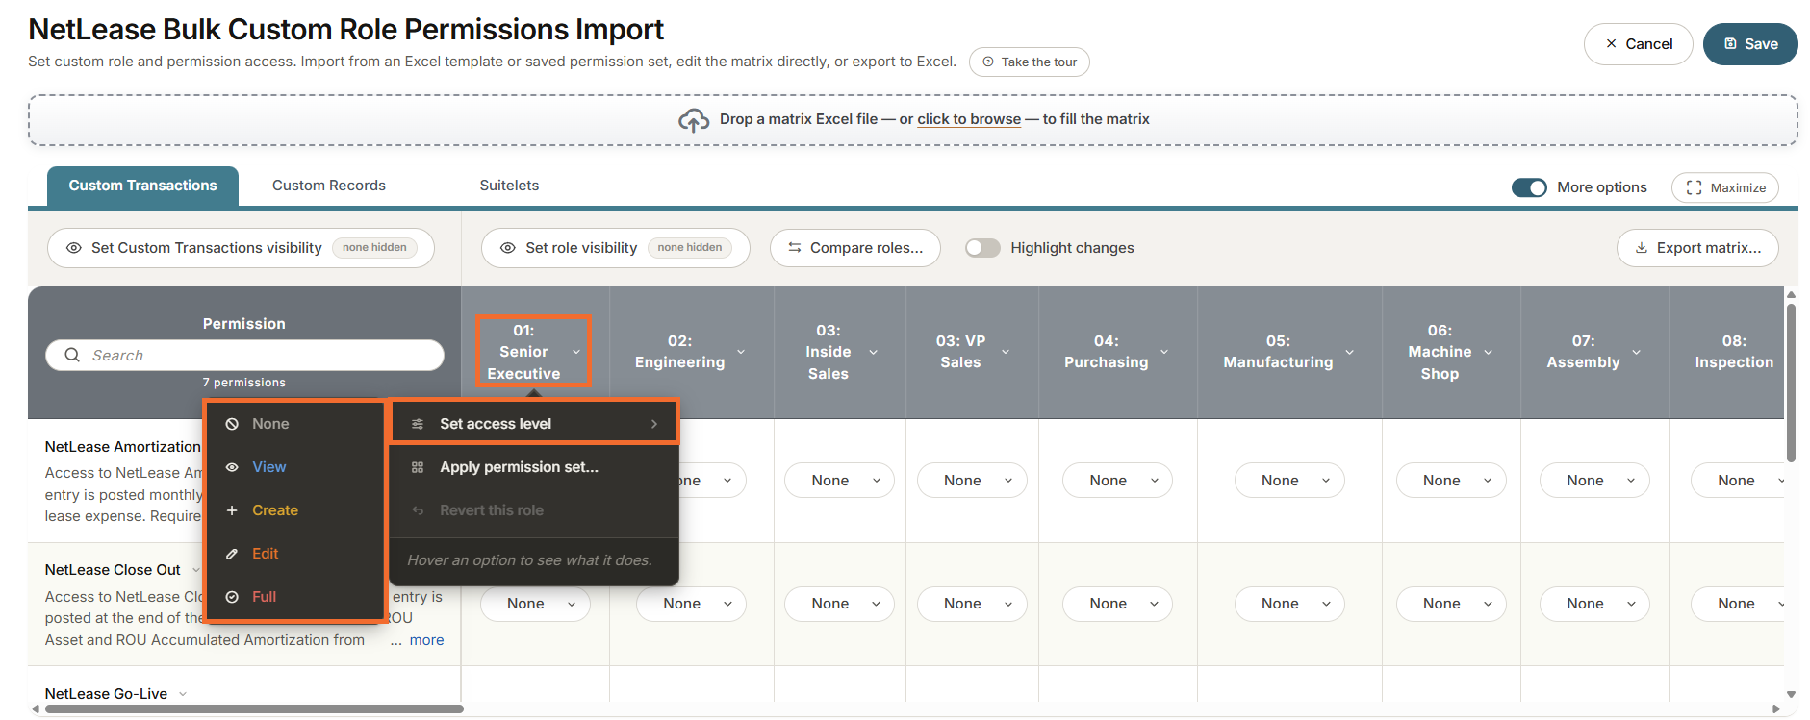The image size is (1810, 720).
Task: Click the horizontal scrollbar right arrow
Action: click(1776, 709)
